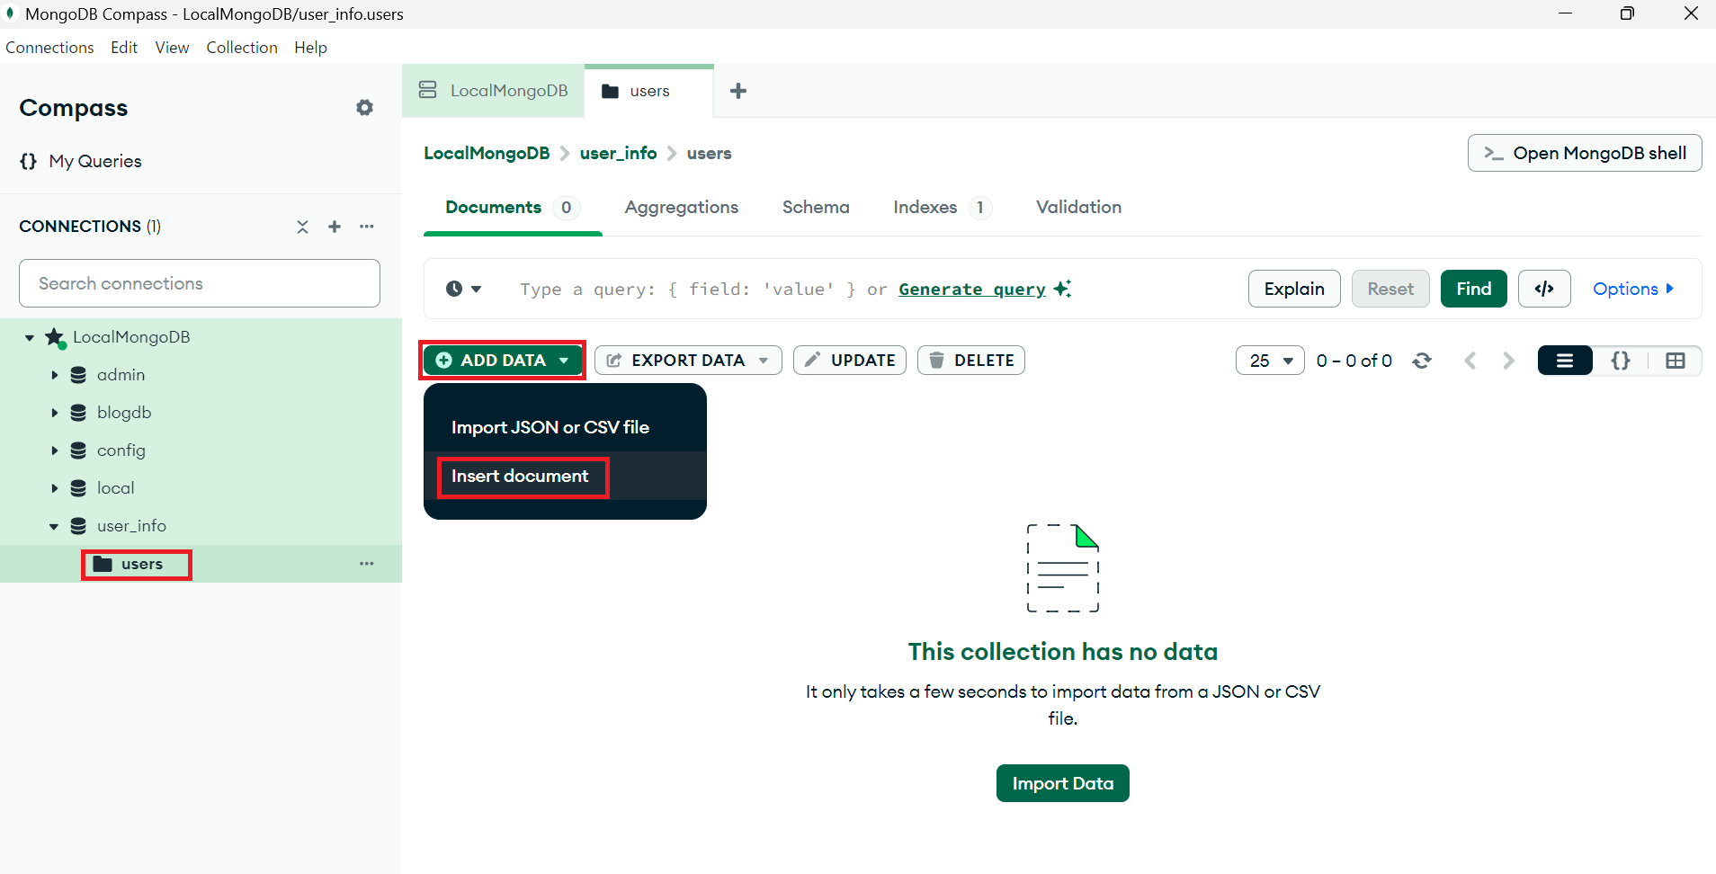Click the local database icon

point(78,488)
